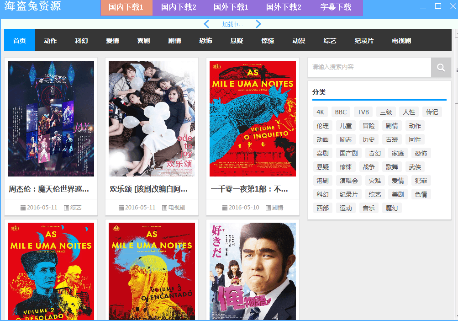This screenshot has height=321, width=458.
Task: Go to next item with right chevron
Action: pyautogui.click(x=258, y=24)
